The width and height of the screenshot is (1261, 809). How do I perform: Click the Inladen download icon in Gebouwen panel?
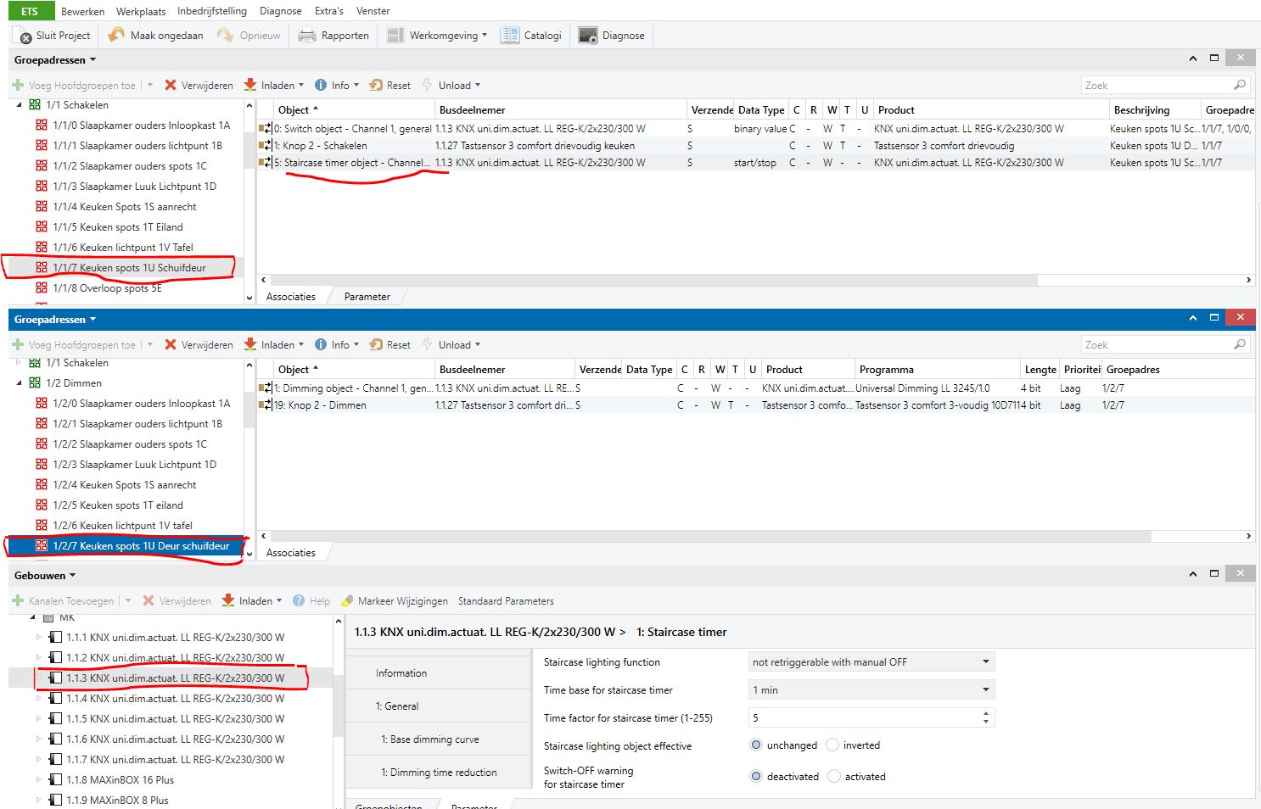[228, 601]
